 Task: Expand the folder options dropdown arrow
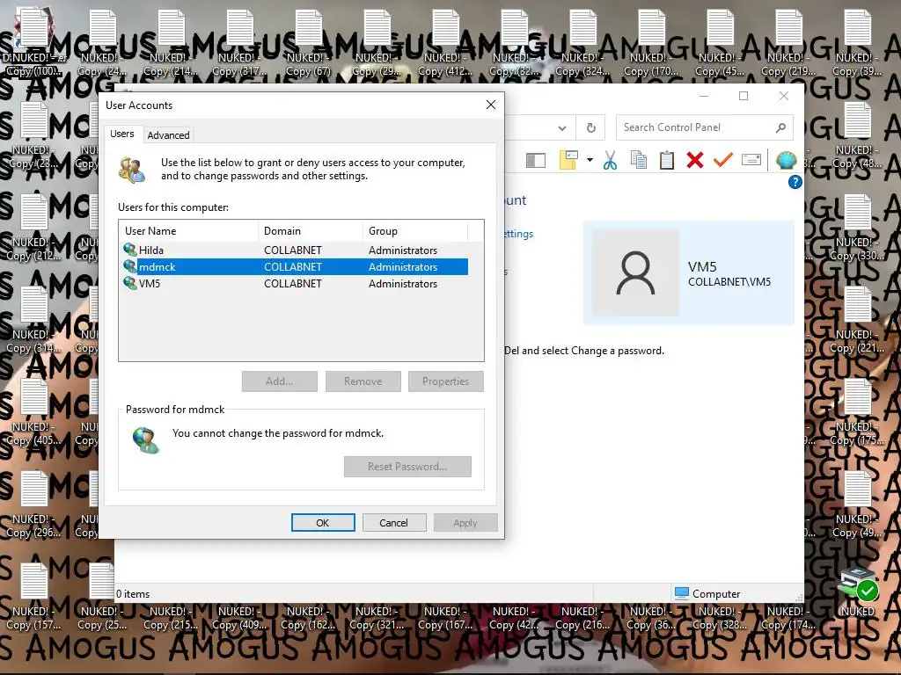pyautogui.click(x=590, y=160)
